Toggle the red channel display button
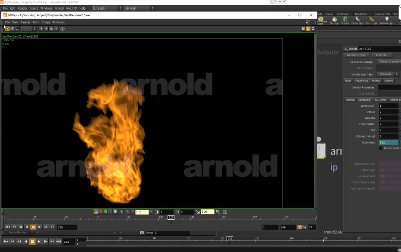This screenshot has width=401, height=252. 101,212
